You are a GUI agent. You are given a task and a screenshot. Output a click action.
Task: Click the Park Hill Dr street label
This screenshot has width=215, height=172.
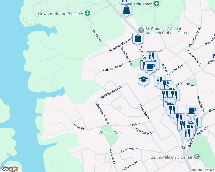(204, 130)
